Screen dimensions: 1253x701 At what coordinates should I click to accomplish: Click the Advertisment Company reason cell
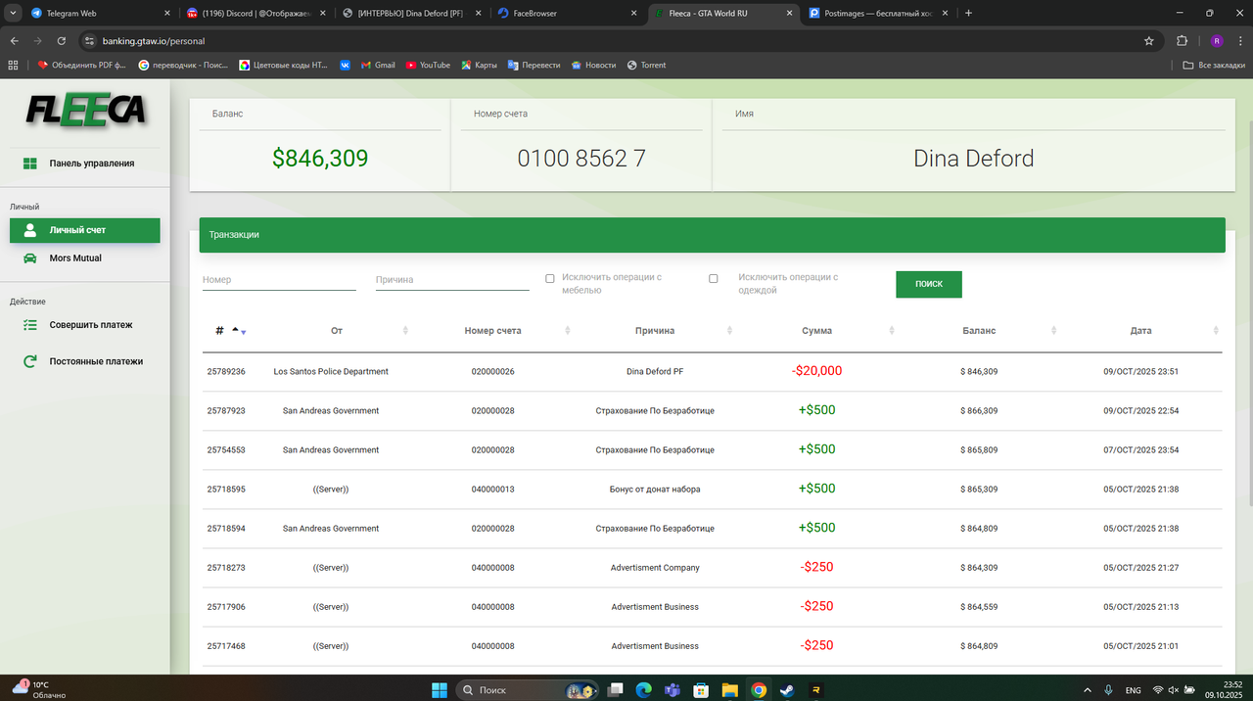(655, 568)
